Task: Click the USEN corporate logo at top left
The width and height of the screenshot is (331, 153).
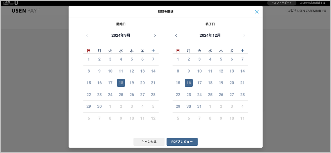Action: (10, 3)
